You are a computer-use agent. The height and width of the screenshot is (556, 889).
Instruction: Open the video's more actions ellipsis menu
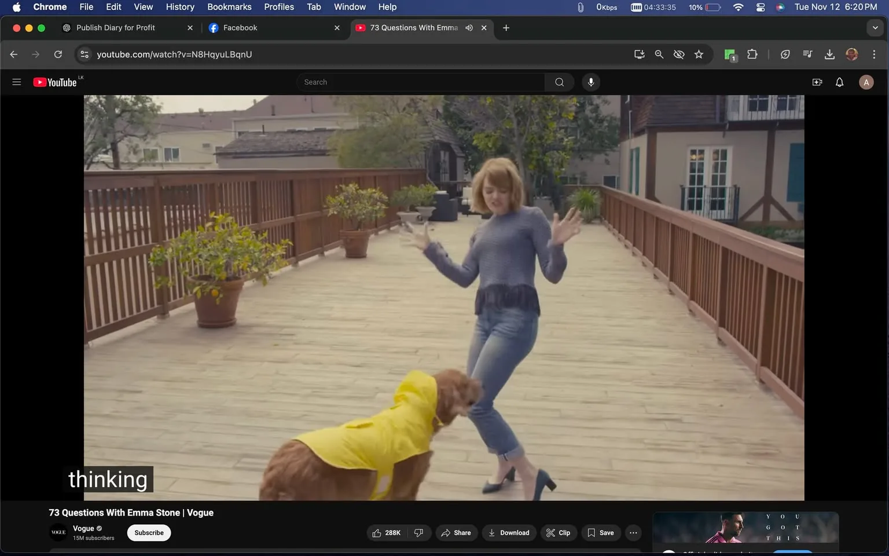pyautogui.click(x=633, y=532)
